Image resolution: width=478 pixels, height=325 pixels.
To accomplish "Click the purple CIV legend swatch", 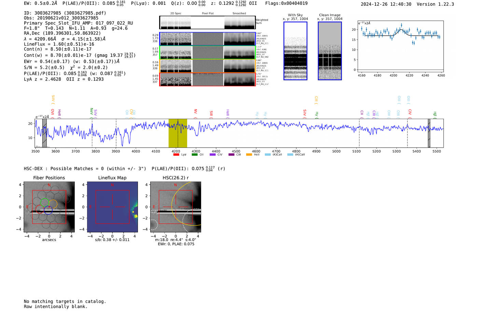I will pos(213,154).
